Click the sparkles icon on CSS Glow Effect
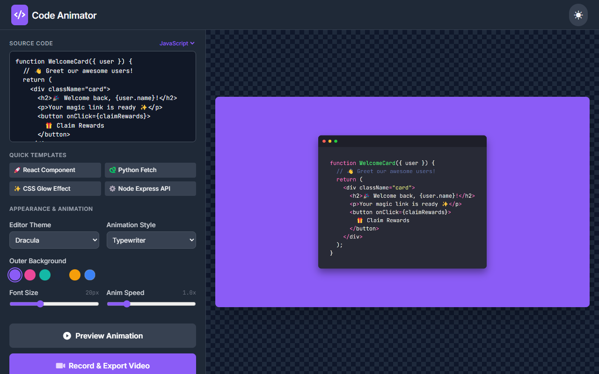Viewport: 599px width, 374px height. 17,188
